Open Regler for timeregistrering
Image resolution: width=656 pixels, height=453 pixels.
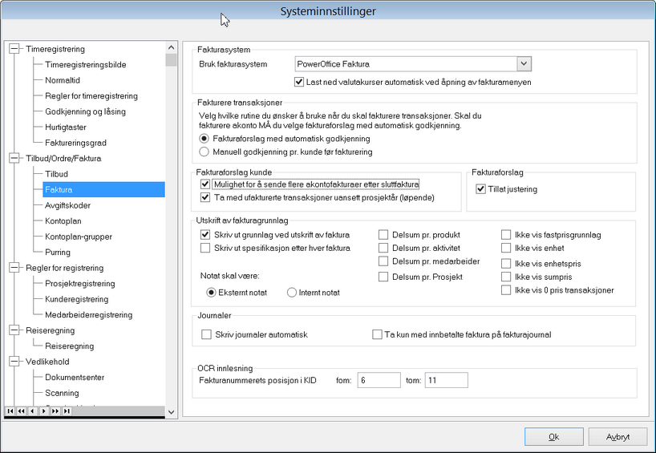click(x=91, y=95)
